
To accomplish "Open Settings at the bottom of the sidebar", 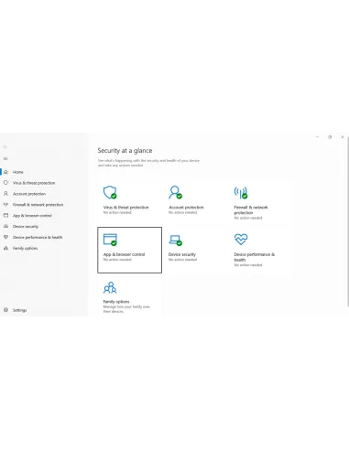I will click(x=19, y=310).
